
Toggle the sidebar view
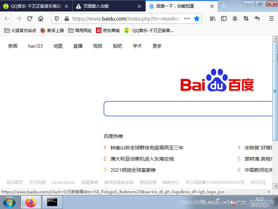click(224, 18)
